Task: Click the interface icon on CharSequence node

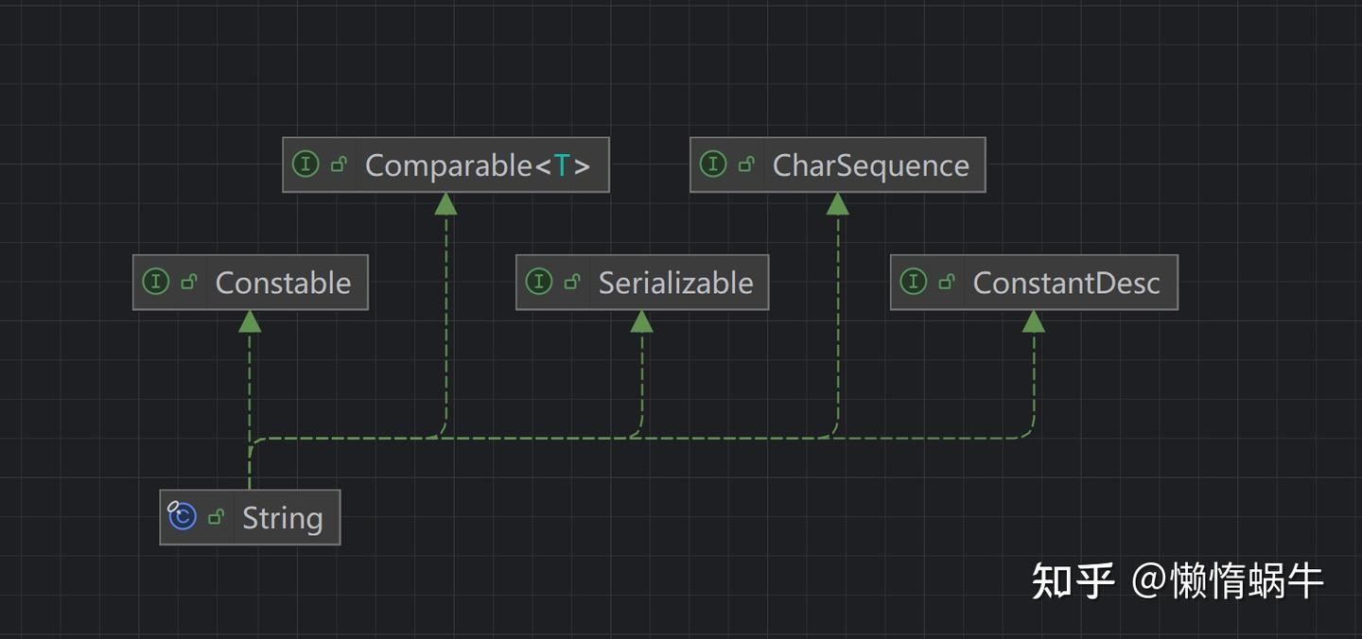Action: click(713, 164)
